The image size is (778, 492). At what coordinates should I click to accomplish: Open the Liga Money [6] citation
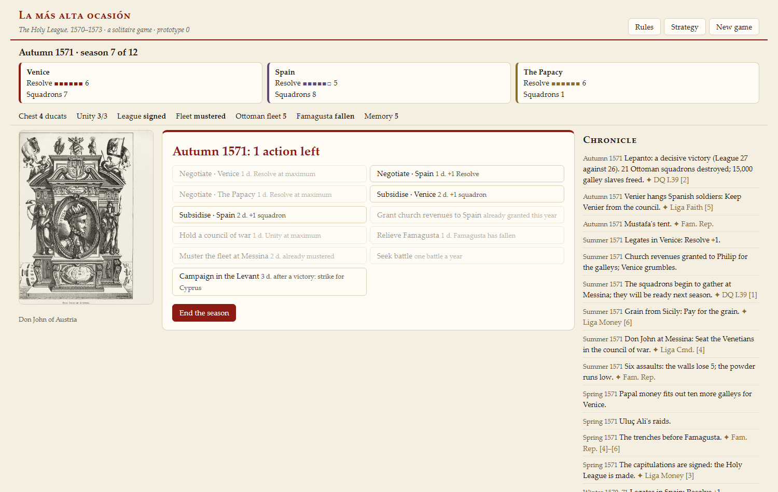[x=607, y=322]
